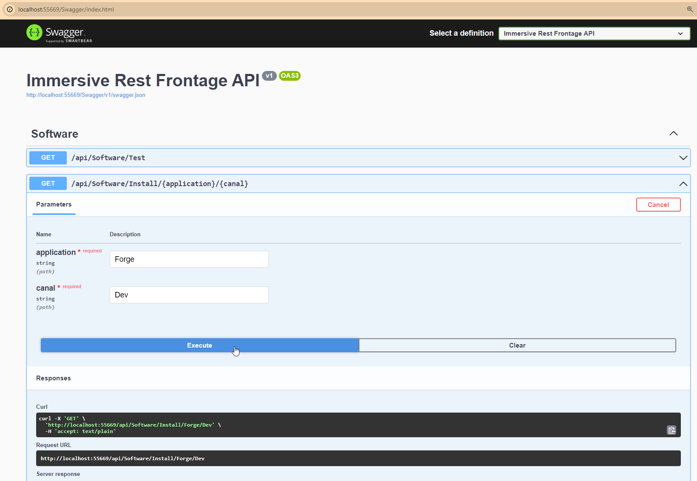Click the browser address bar URL
Viewport: 697px width, 481px height.
(66, 9)
